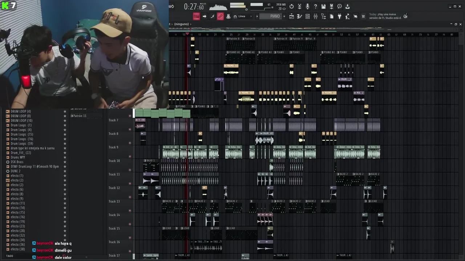Select the DUNE 2 plugin entry

15,171
